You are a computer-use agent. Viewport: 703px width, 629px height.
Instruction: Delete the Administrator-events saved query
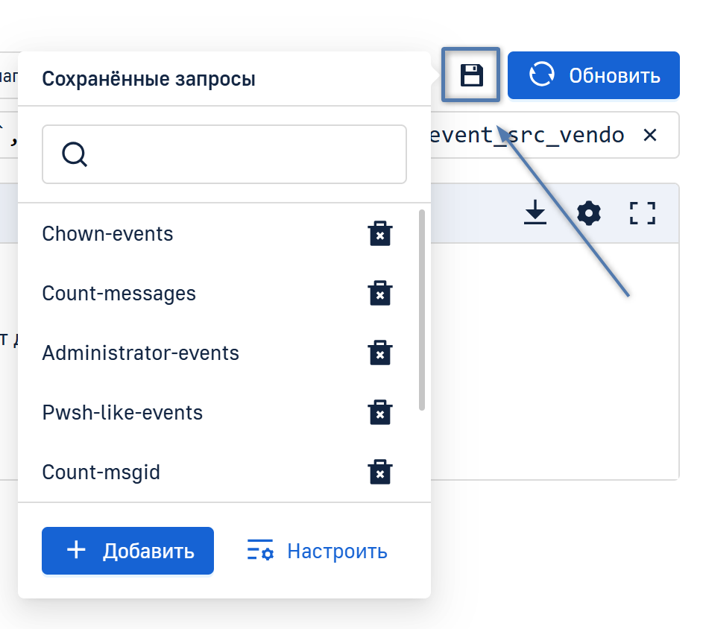point(380,353)
